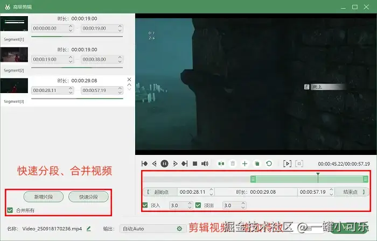The height and width of the screenshot is (241, 377).
Task: Click the green copy segment icon
Action: click(257, 164)
